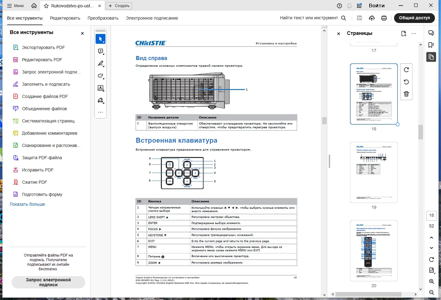Select the arrow selection tool
The image size is (441, 300).
pyautogui.click(x=101, y=39)
